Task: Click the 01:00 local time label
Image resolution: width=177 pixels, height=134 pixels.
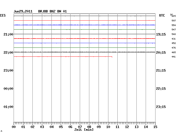Action: tap(8, 107)
